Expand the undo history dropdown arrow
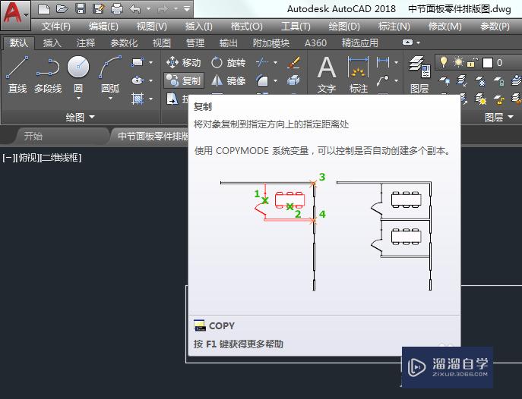This screenshot has width=522, height=399. point(148,9)
